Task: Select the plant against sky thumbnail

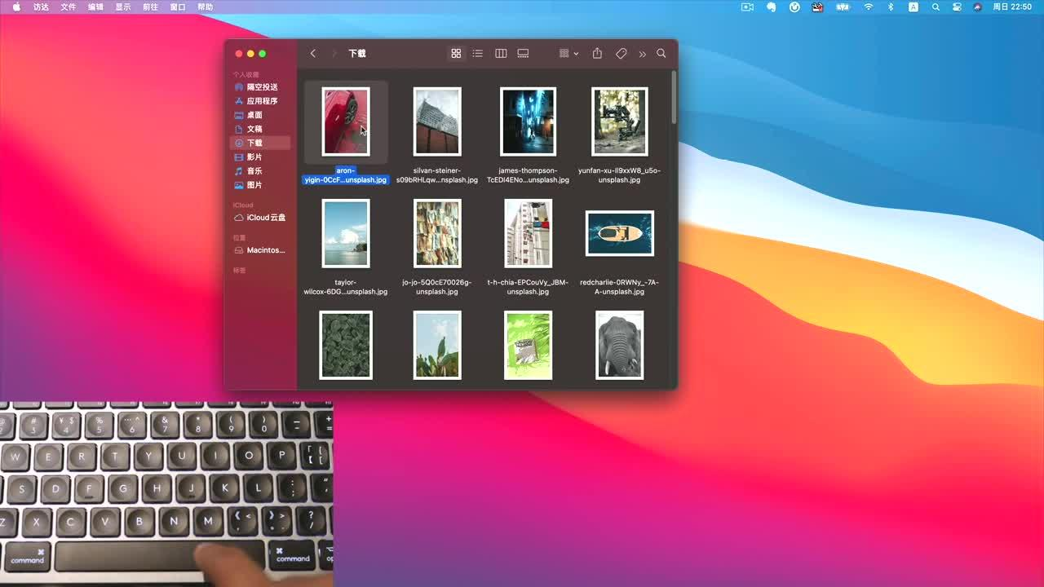Action: 437,345
